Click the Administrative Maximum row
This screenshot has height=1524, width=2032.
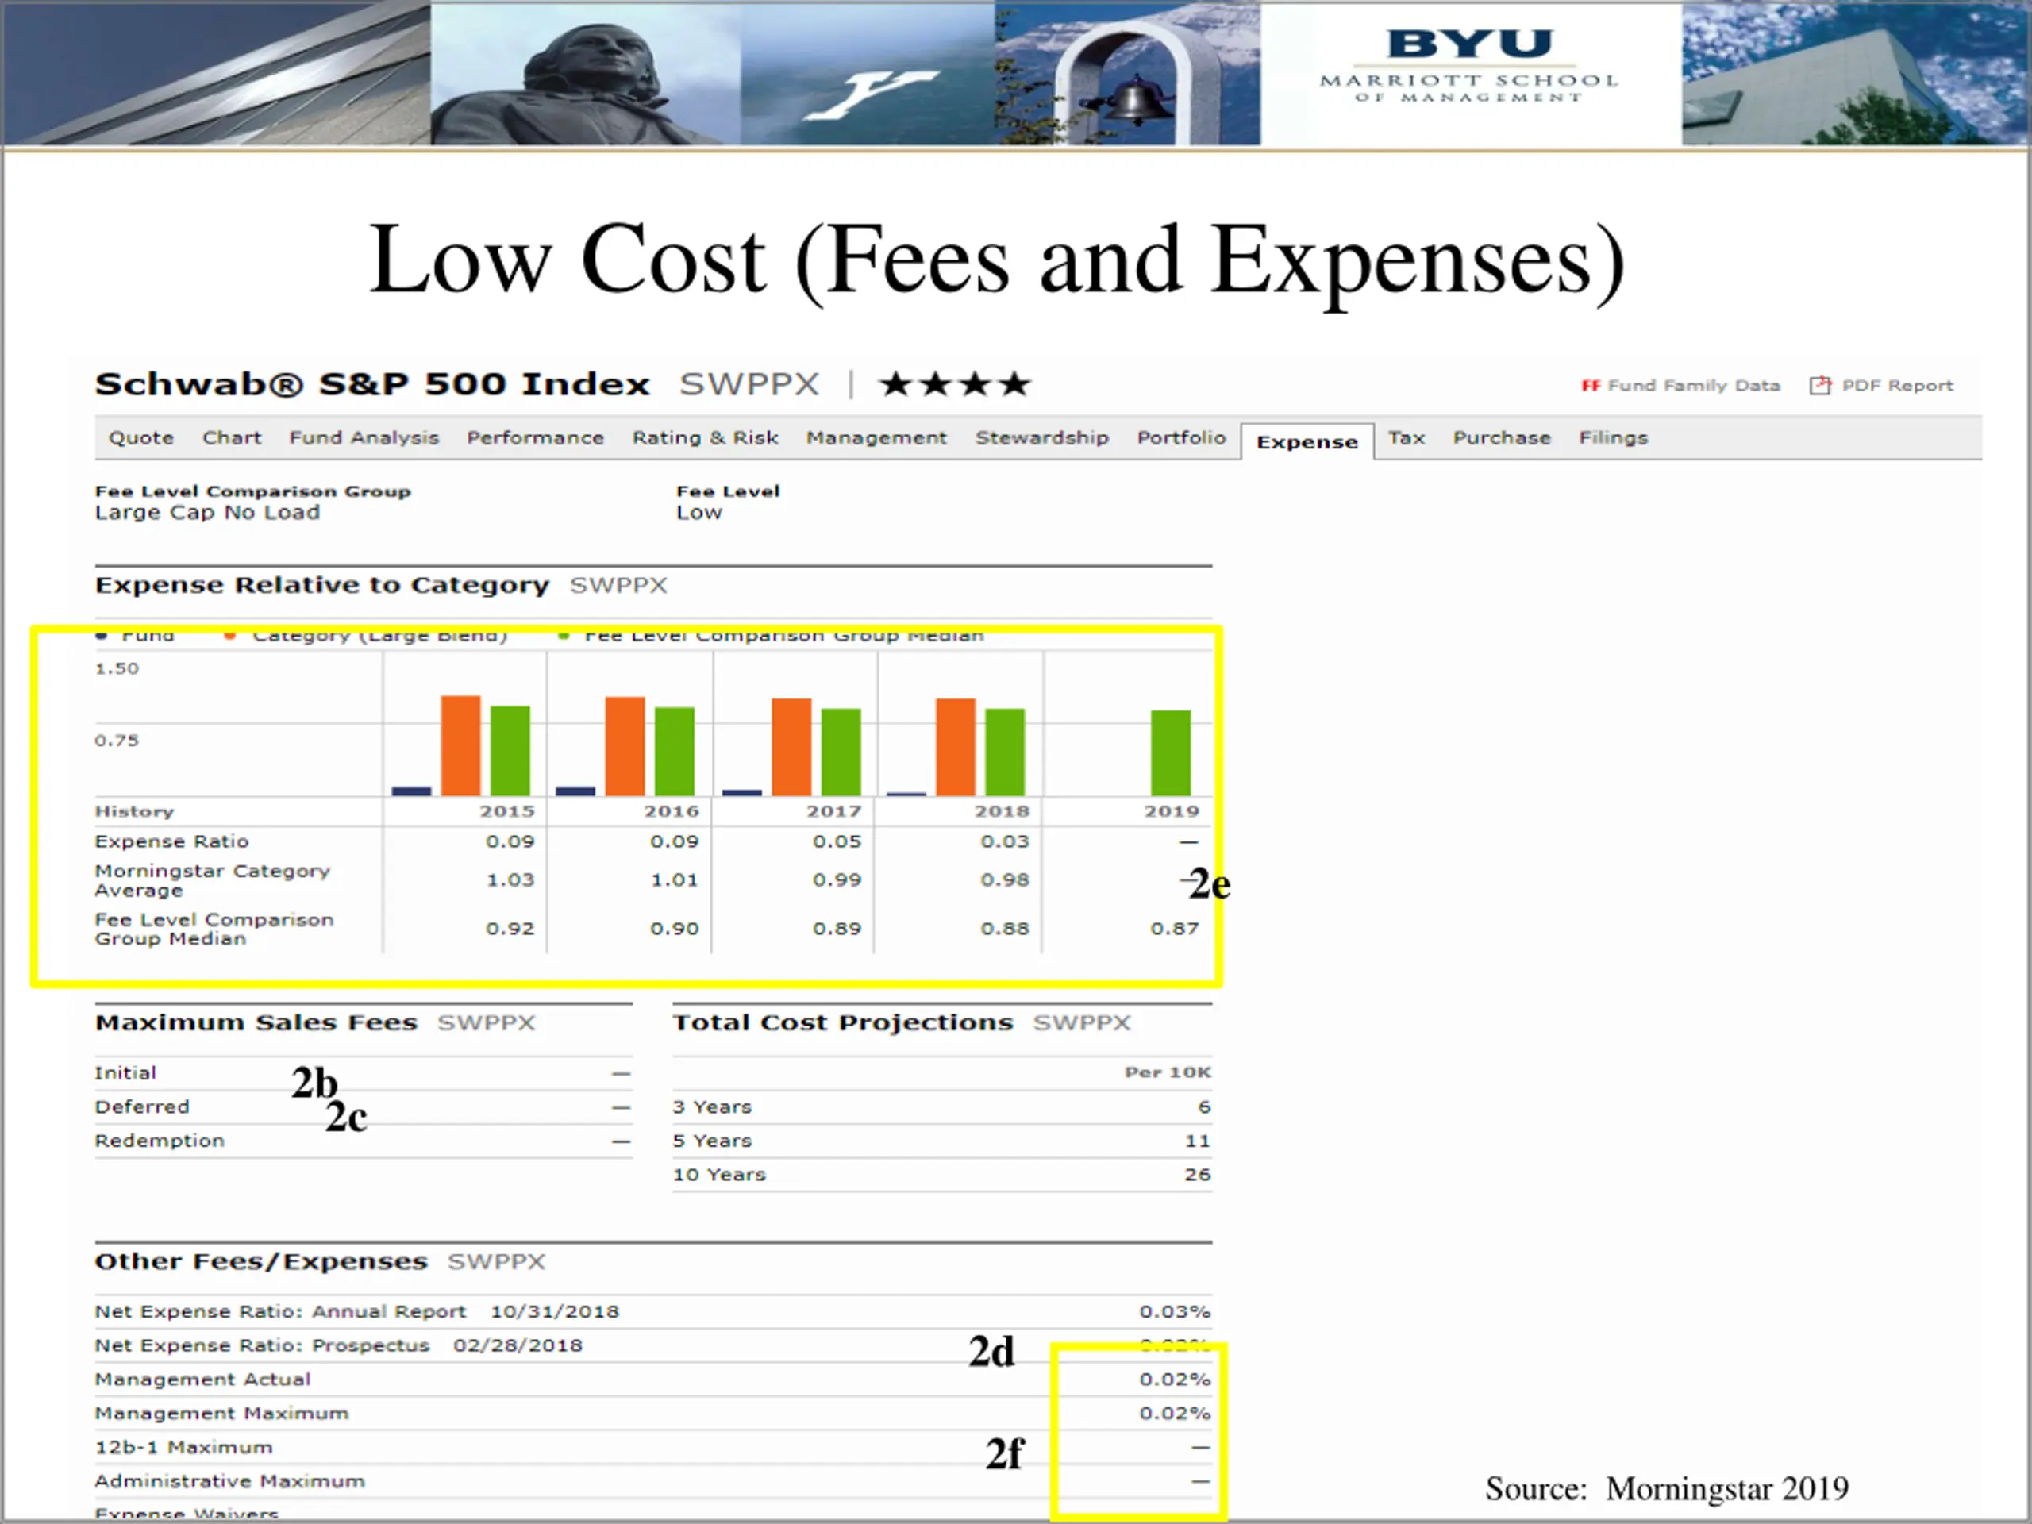(653, 1482)
